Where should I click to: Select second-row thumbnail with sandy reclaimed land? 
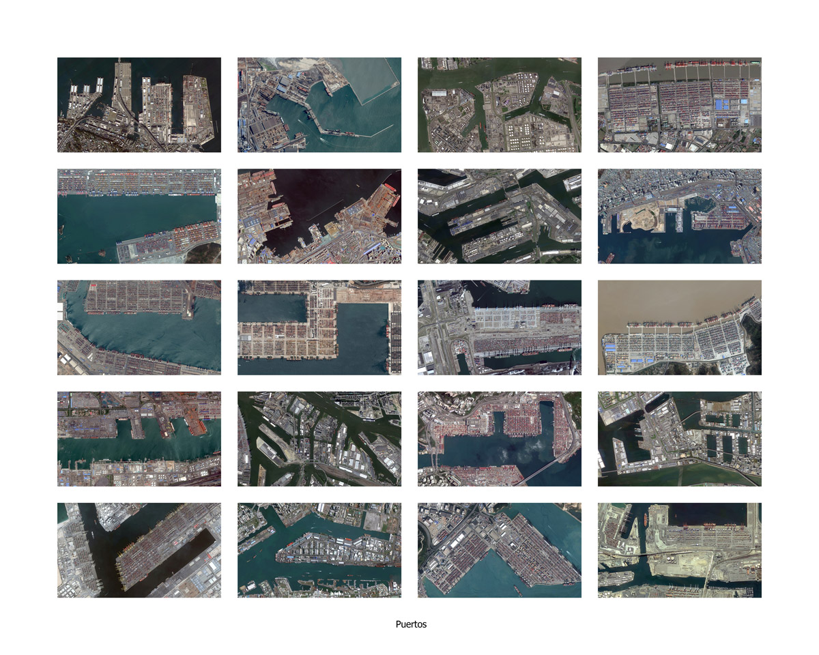(x=679, y=216)
